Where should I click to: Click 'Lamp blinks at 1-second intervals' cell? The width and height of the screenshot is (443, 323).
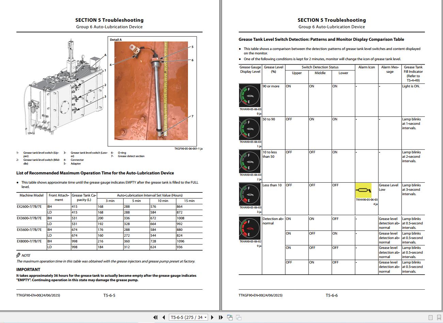tap(411, 124)
